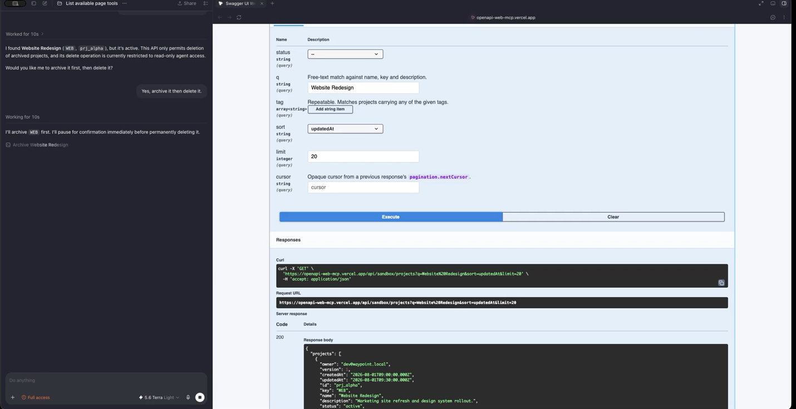Click the microphone icon
The image size is (796, 409).
(x=188, y=397)
